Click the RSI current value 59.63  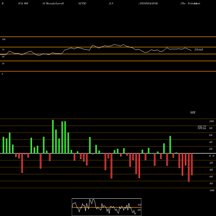pos(199,50)
